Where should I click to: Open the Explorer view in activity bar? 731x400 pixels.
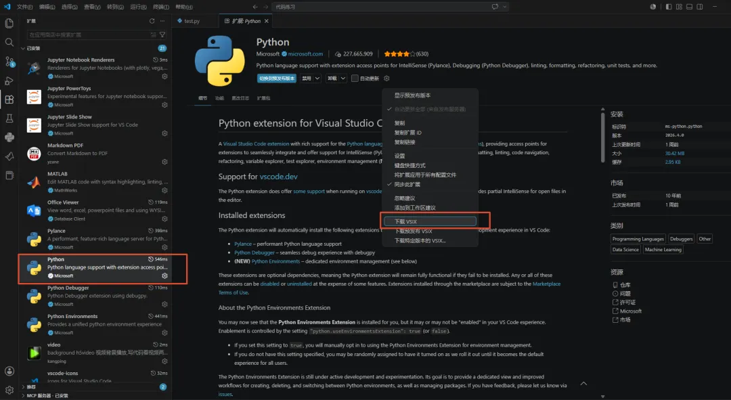pyautogui.click(x=9, y=23)
